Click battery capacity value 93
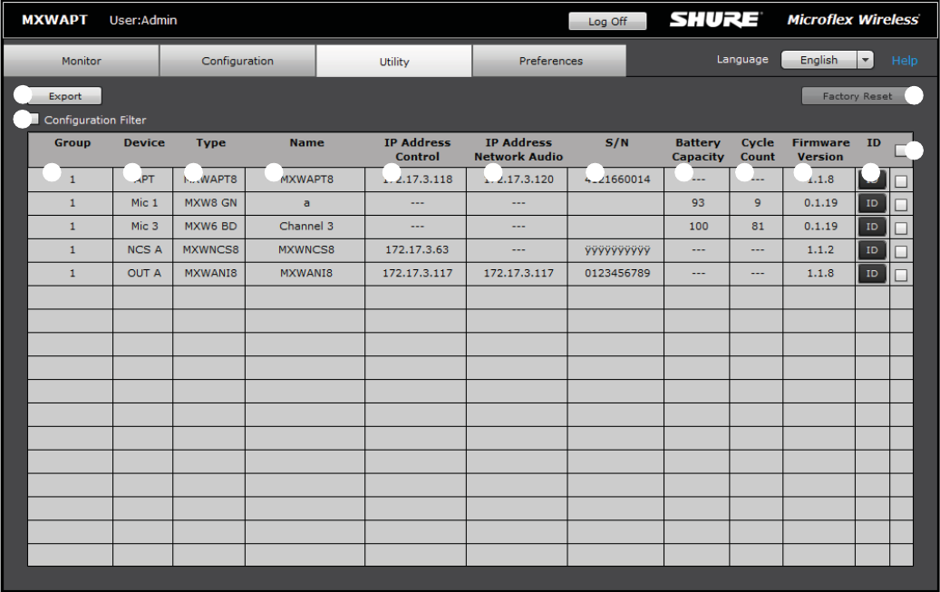 (x=698, y=203)
